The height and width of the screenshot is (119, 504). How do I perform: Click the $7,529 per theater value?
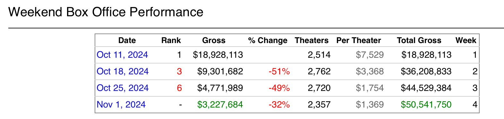[x=370, y=55]
